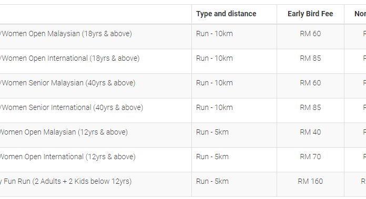
Task: Click 'Run - 5km' in Open International 12yrs row
Action: (x=212, y=157)
